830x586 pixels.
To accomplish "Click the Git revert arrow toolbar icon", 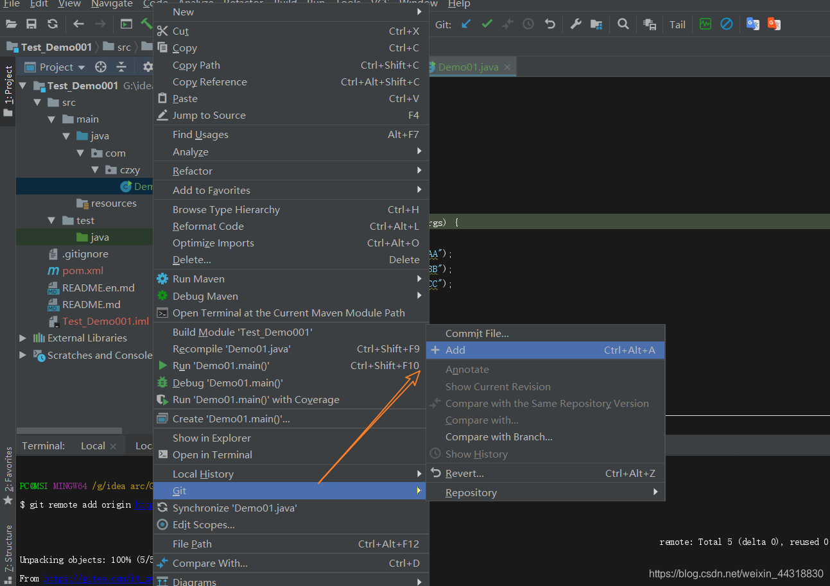I will [x=549, y=24].
